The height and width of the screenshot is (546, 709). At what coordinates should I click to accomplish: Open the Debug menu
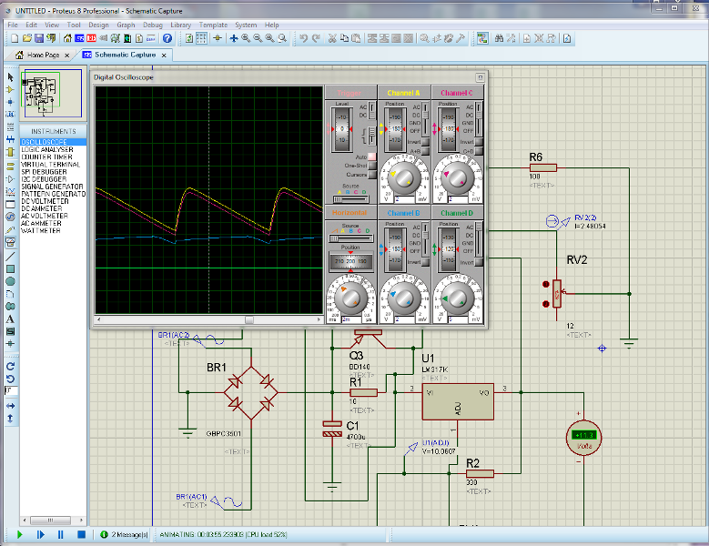[152, 25]
